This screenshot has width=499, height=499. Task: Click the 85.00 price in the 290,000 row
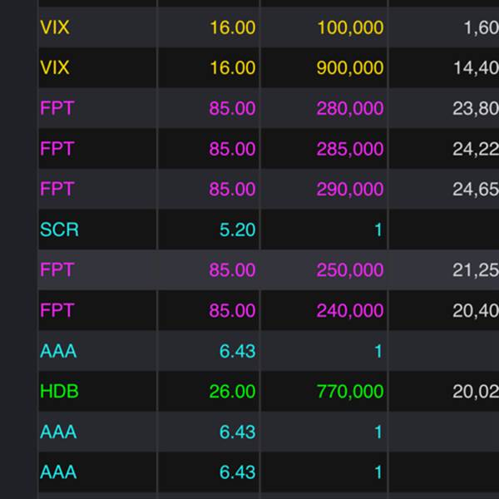point(232,189)
